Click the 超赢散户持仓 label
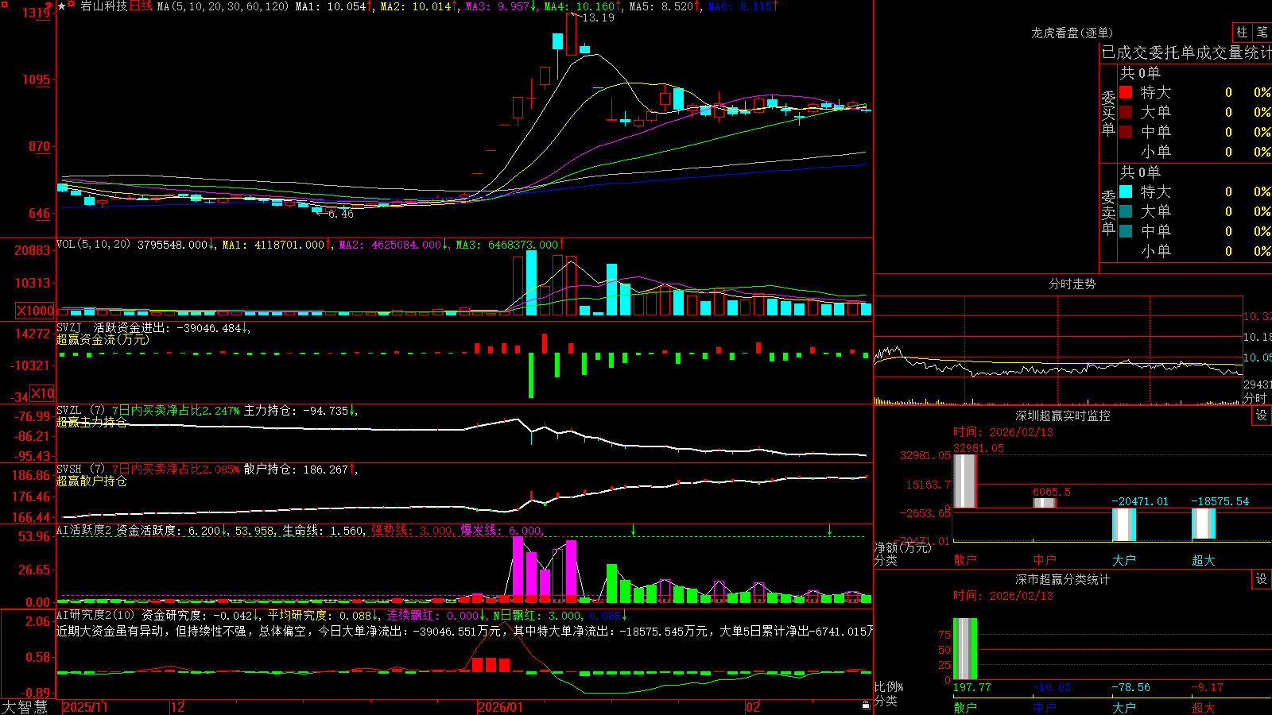This screenshot has width=1272, height=715. (91, 481)
